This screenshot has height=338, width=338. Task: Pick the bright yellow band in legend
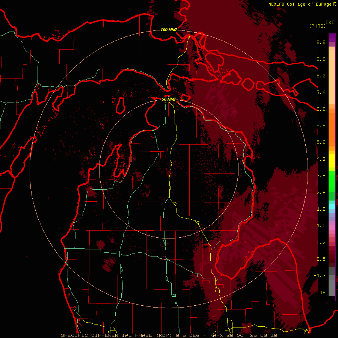[x=332, y=161]
